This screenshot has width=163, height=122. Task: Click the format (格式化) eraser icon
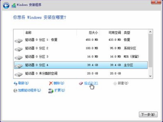[x=81, y=83]
